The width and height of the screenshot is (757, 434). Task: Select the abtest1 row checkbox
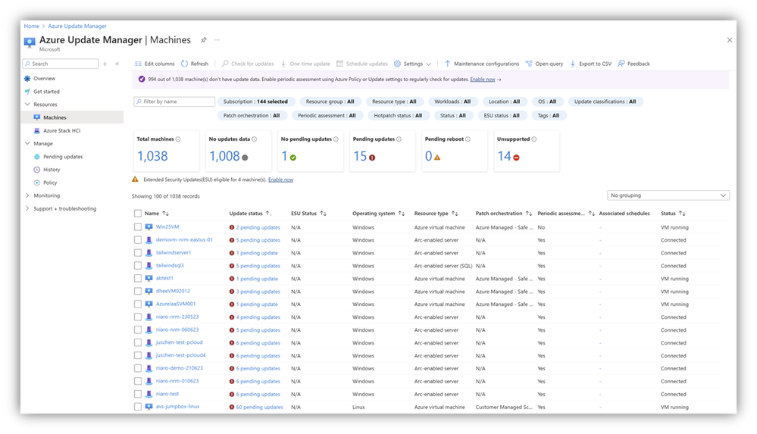[138, 279]
